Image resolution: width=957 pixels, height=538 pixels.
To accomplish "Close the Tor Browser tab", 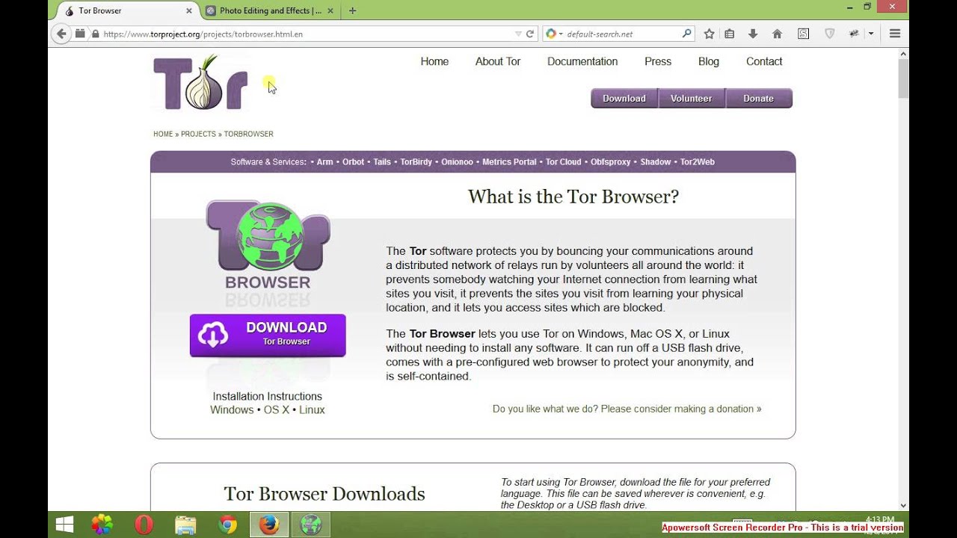I will pos(188,10).
